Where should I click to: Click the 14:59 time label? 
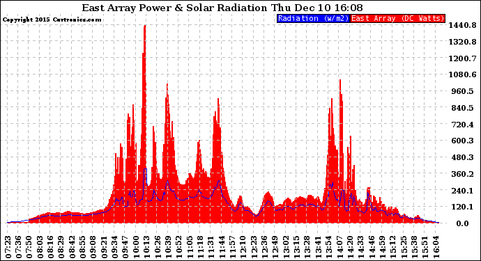(382, 247)
